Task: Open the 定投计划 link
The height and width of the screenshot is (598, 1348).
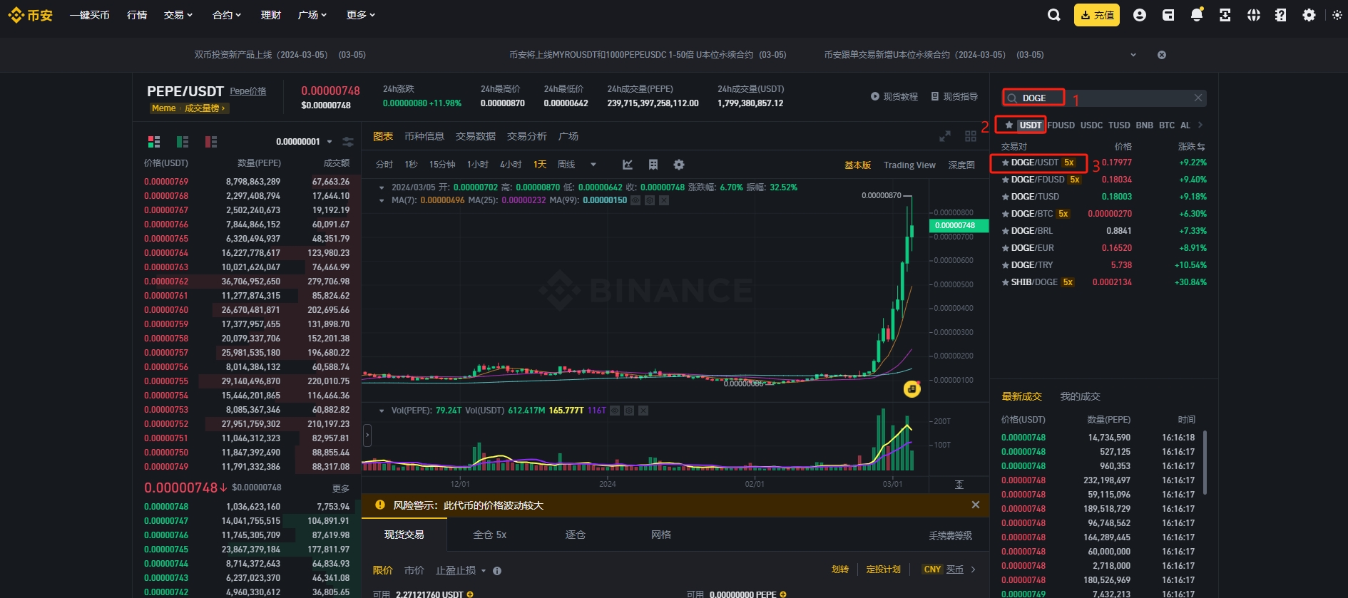Action: click(x=884, y=569)
